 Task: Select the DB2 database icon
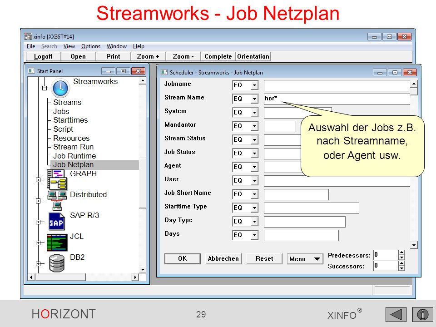(57, 263)
